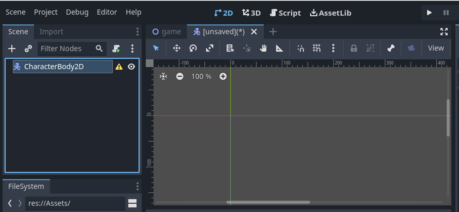Viewport: 459px width, 212px height.
Task: Open the skeleton options bone icon
Action: pos(391,48)
